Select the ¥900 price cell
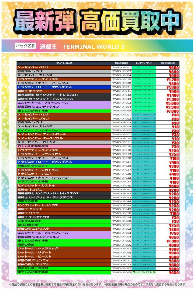This screenshot has width=196, height=291. [168, 91]
